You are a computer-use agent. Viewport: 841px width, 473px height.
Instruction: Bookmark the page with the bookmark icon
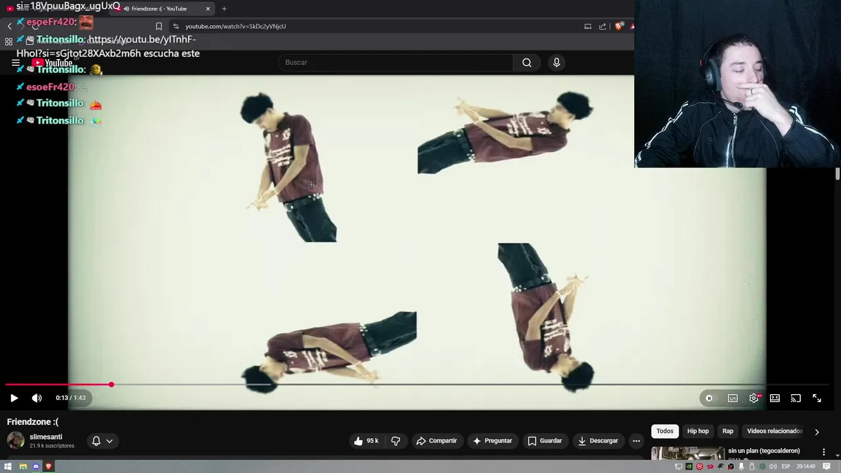(158, 26)
